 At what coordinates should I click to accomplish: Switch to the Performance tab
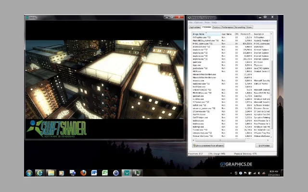(x=228, y=27)
